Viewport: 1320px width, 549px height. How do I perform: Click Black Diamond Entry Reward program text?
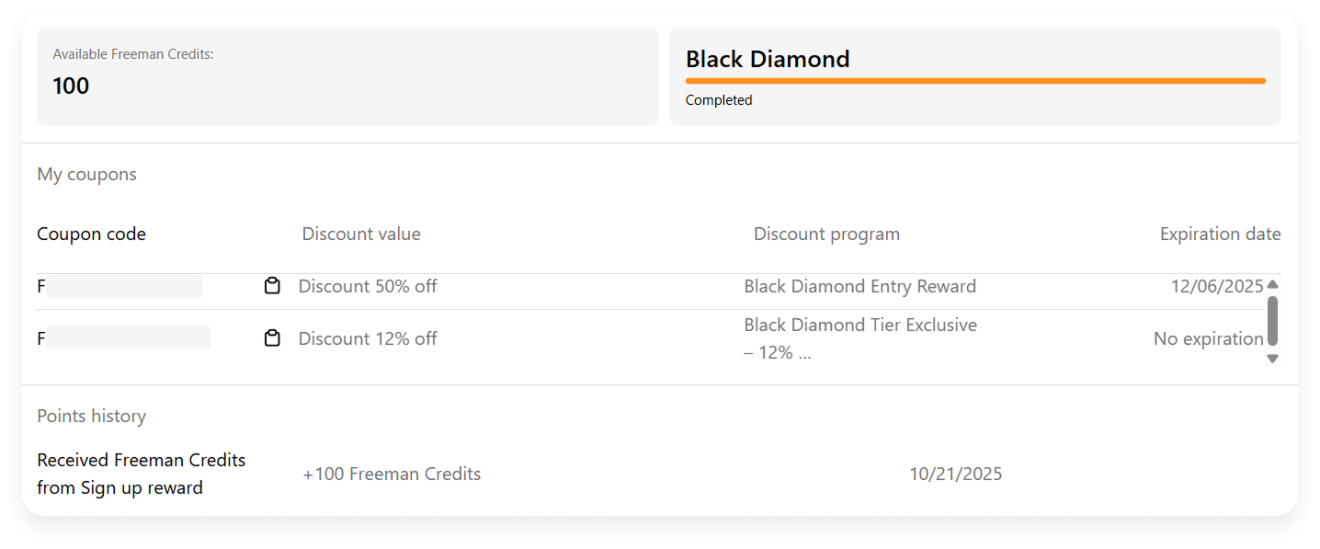pos(859,286)
